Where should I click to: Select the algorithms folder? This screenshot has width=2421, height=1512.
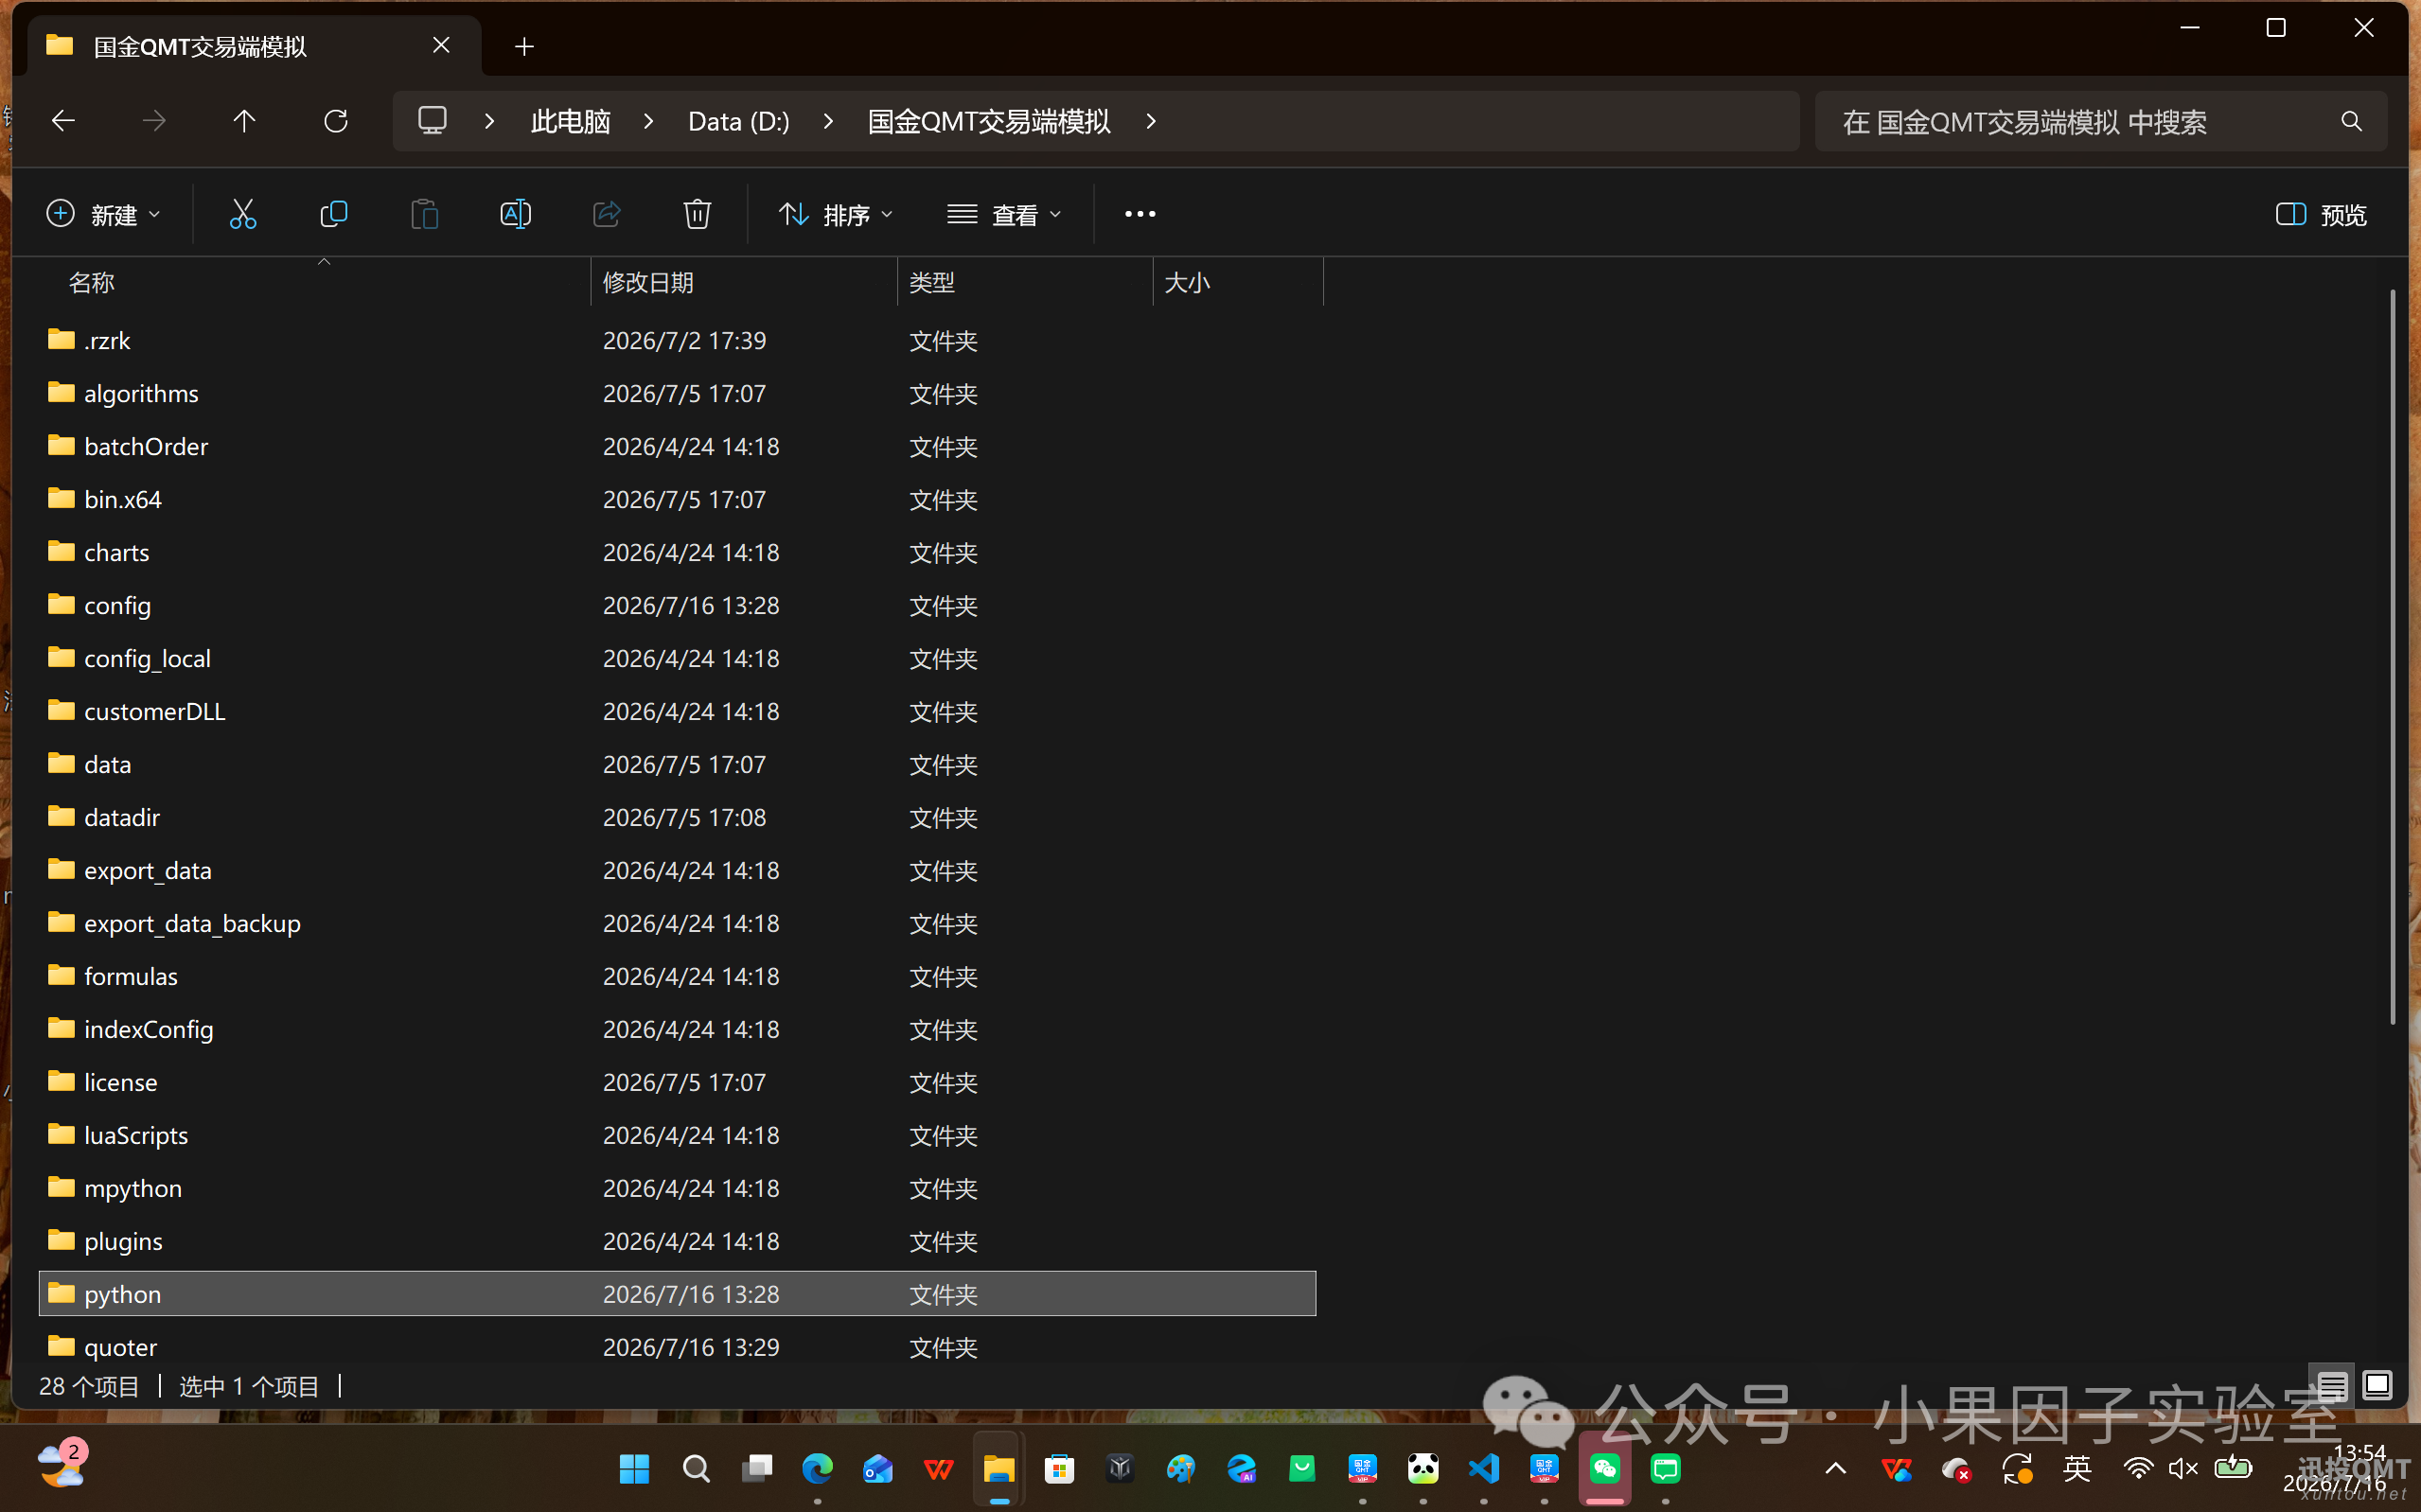click(x=677, y=393)
